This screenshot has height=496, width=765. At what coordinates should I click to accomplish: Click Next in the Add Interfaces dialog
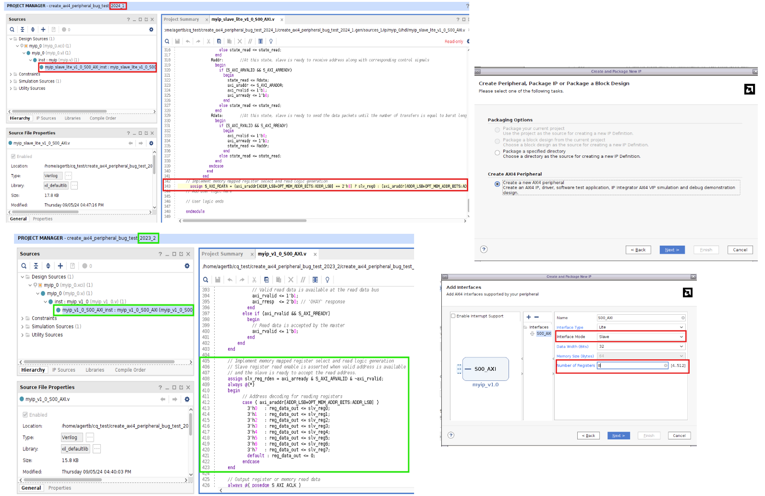pos(619,436)
